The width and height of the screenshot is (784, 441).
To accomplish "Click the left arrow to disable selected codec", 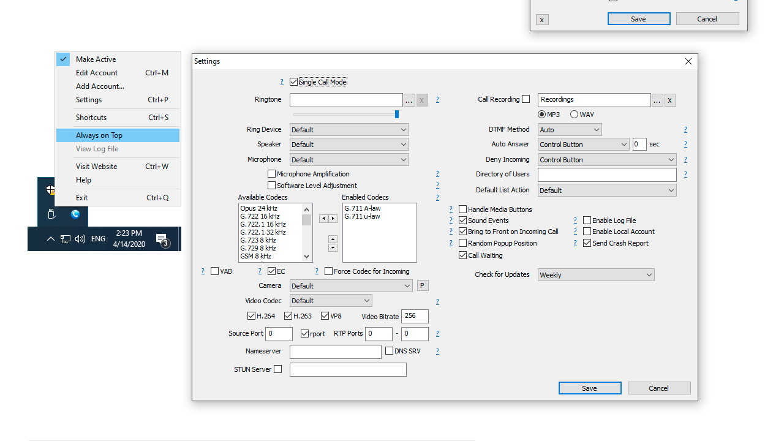I will tap(323, 219).
